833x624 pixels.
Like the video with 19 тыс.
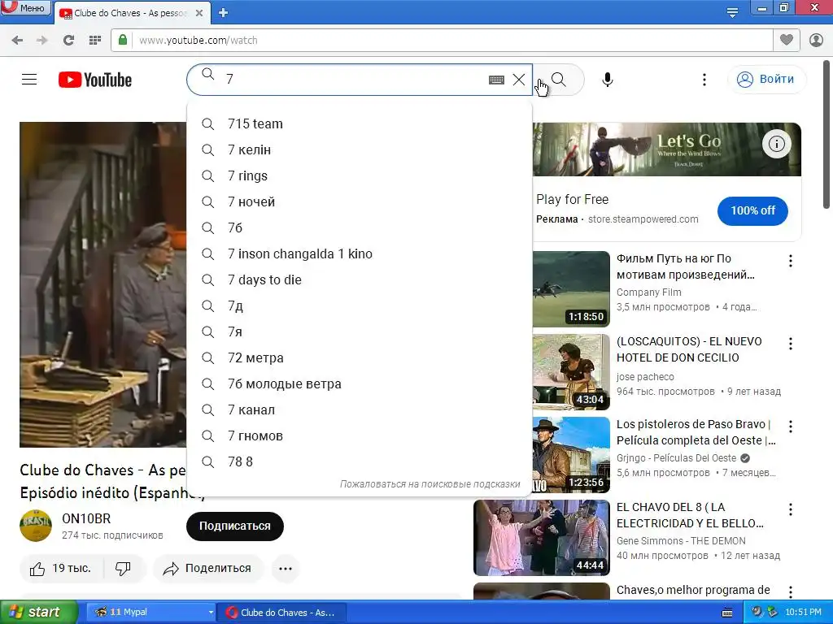click(x=61, y=569)
